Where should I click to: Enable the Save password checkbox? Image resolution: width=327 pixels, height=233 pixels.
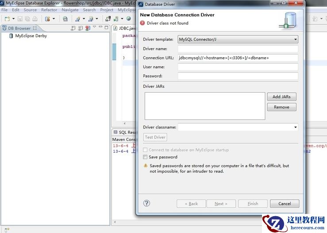pyautogui.click(x=145, y=157)
